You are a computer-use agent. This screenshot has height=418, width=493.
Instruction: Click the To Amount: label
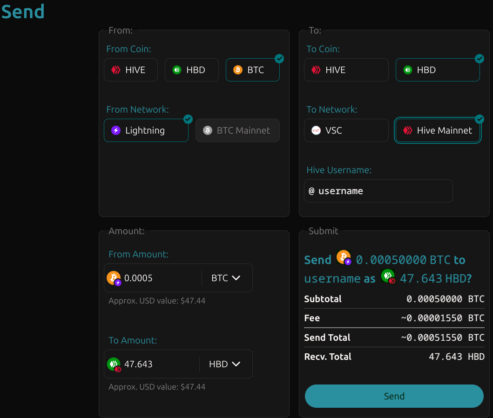pos(133,340)
